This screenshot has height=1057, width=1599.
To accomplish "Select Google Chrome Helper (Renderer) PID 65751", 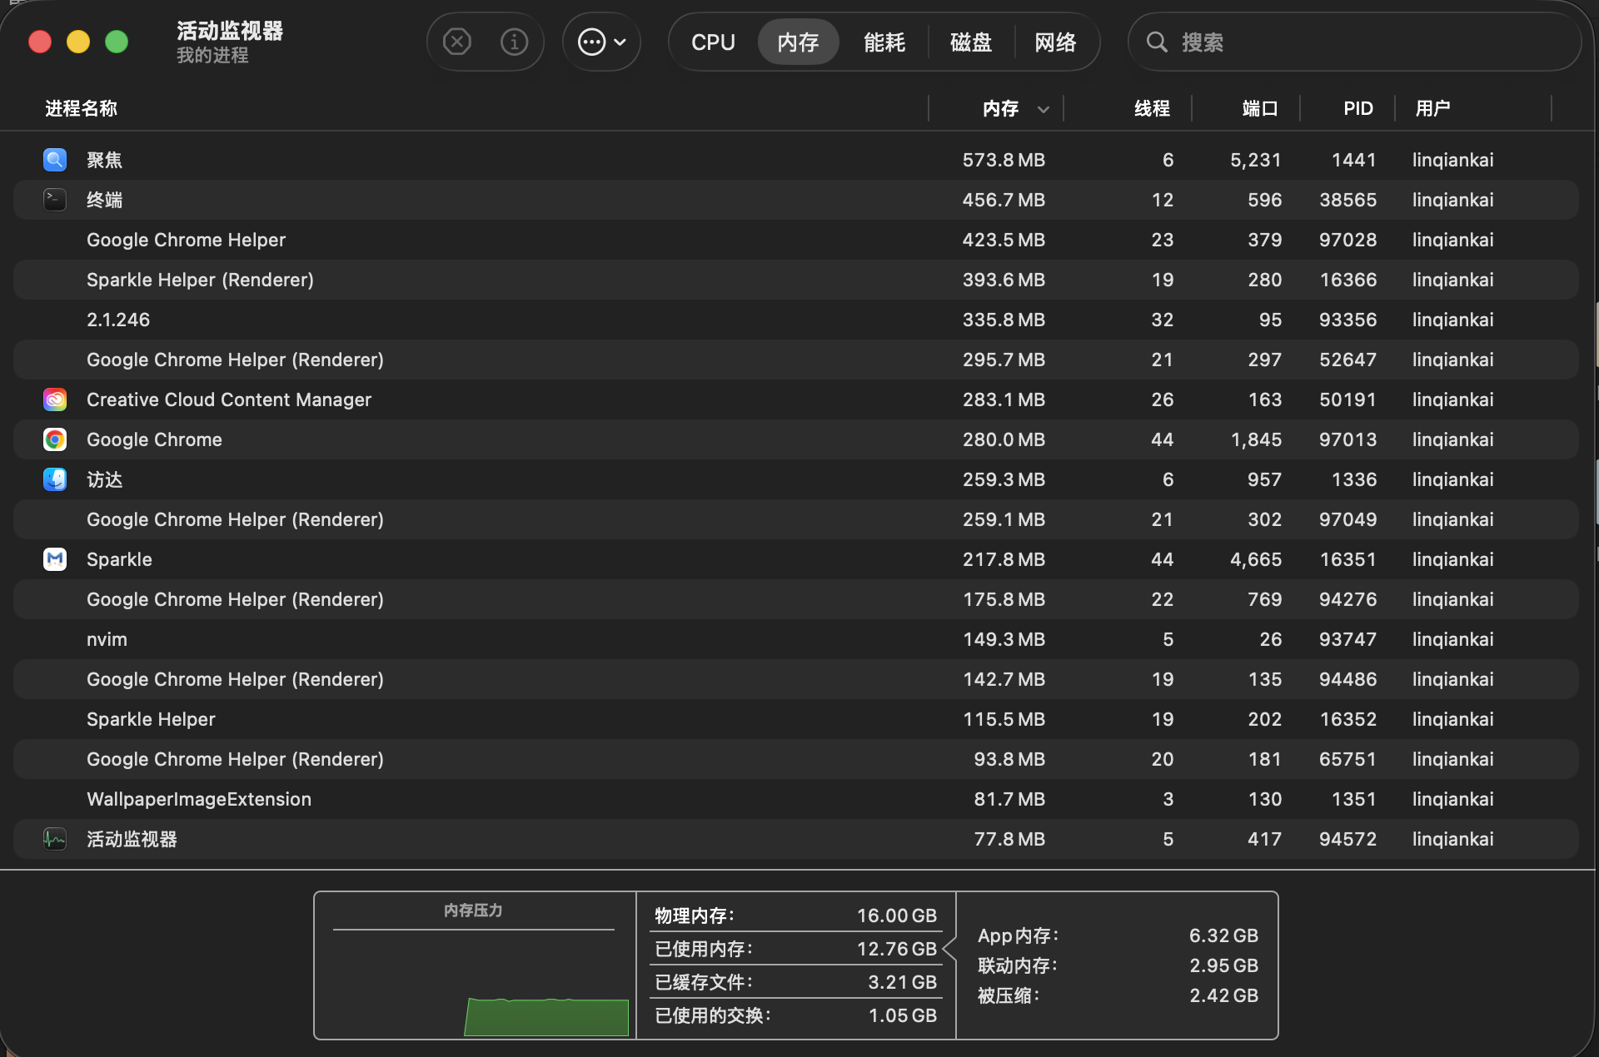I will click(795, 759).
